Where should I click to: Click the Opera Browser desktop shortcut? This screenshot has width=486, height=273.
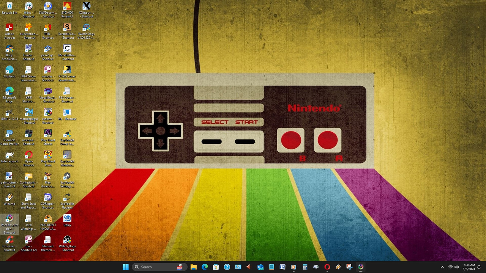pyautogui.click(x=28, y=158)
